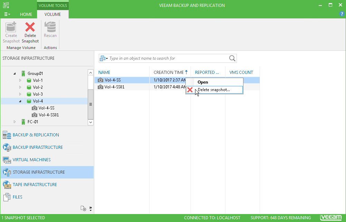Focus the object name search field
Viewport: 346px width, 222px height.
[x=169, y=58]
